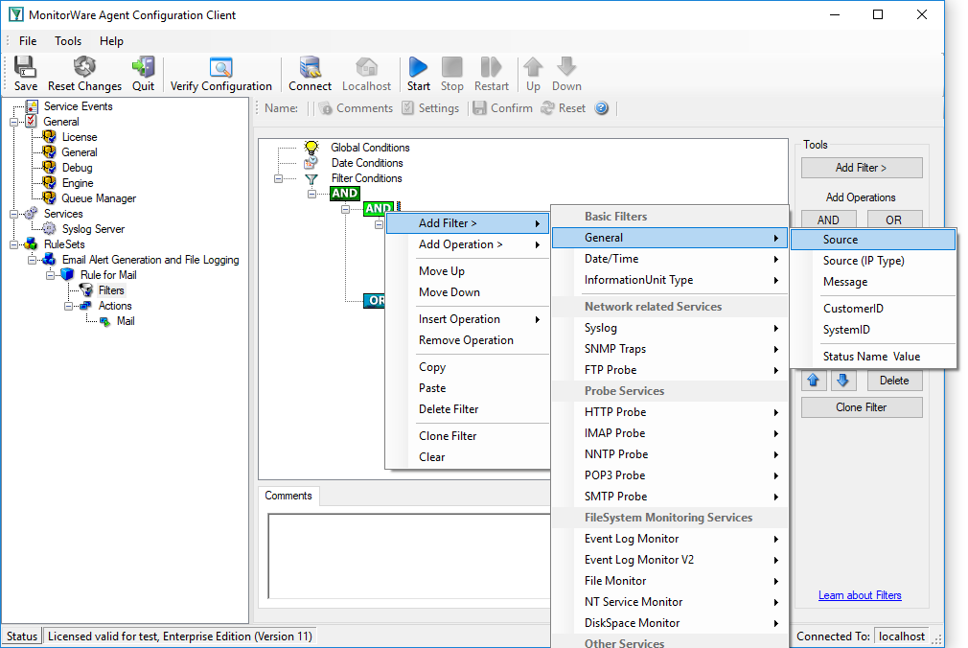The width and height of the screenshot is (968, 648).
Task: Click the Delete button in Tools
Action: pyautogui.click(x=894, y=381)
